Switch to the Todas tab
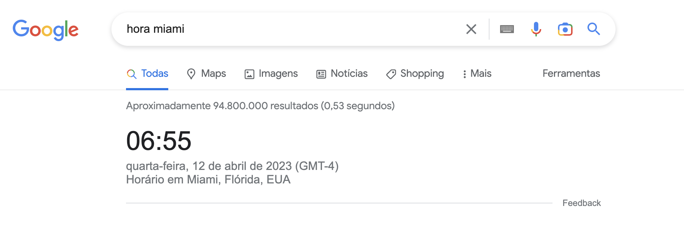This screenshot has width=684, height=230. [x=147, y=73]
